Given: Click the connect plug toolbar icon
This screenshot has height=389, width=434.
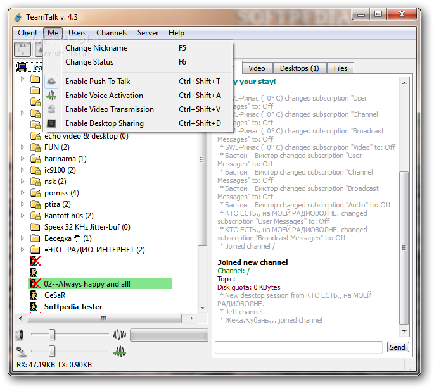Looking at the screenshot, I should click(x=23, y=50).
